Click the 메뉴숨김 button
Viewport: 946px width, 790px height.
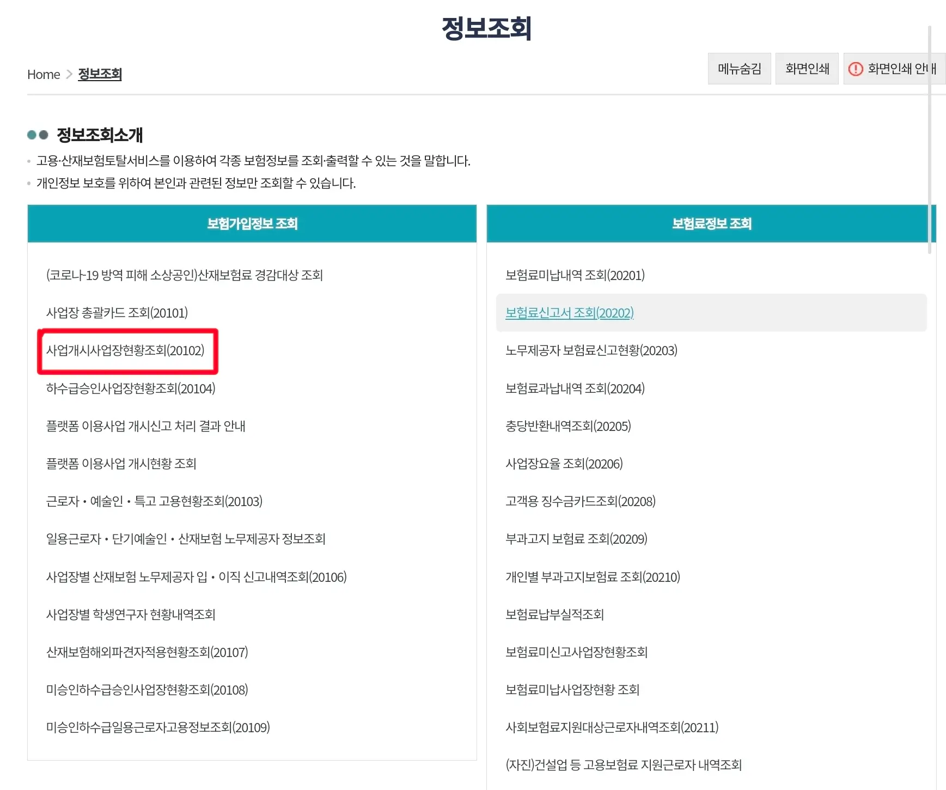click(739, 69)
